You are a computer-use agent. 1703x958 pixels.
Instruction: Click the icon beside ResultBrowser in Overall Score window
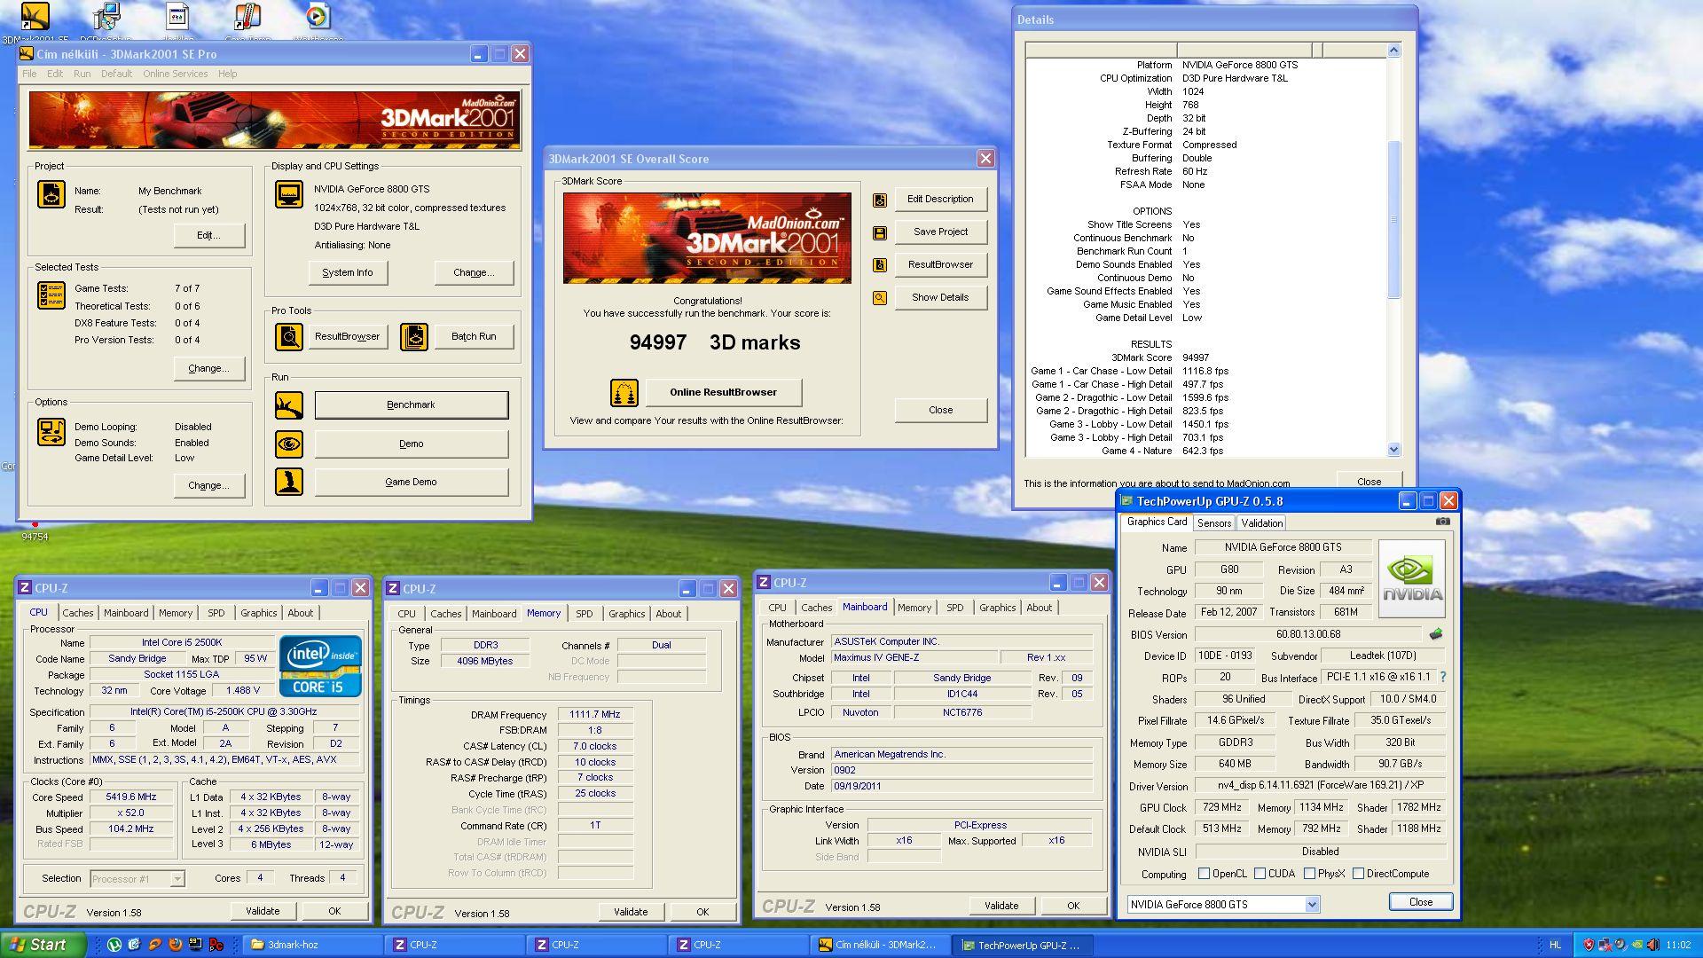[x=880, y=265]
